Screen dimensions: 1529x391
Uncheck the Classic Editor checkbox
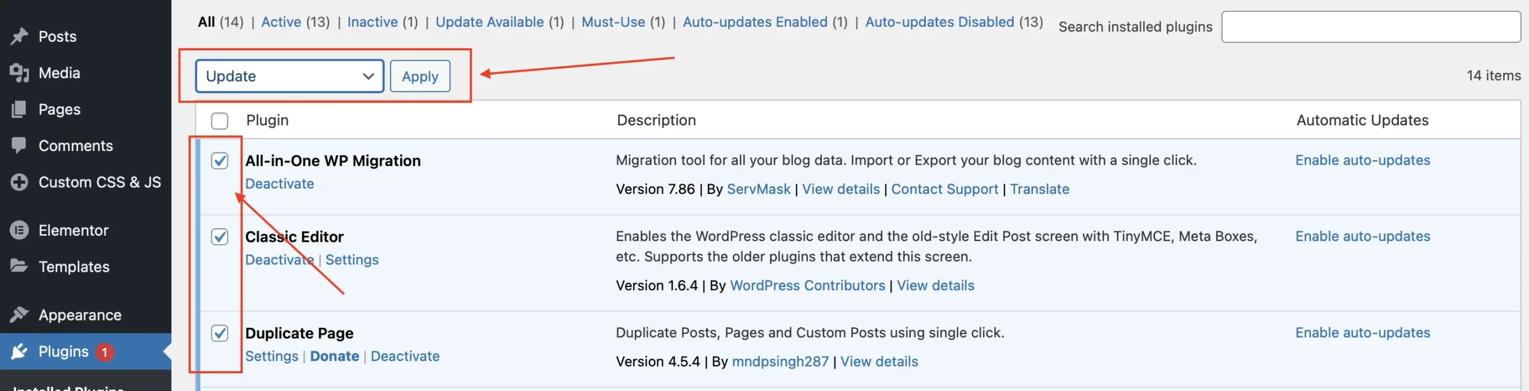point(220,237)
